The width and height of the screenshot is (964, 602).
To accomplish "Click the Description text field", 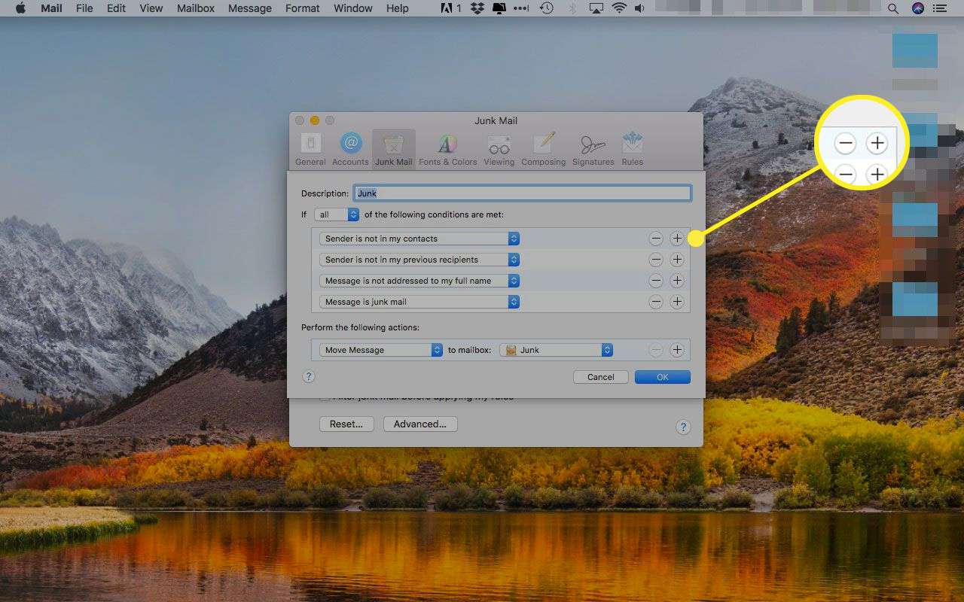I will pos(522,193).
